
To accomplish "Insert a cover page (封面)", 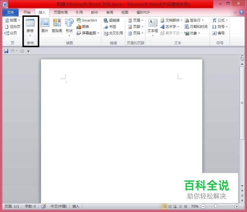I will 12,20.
